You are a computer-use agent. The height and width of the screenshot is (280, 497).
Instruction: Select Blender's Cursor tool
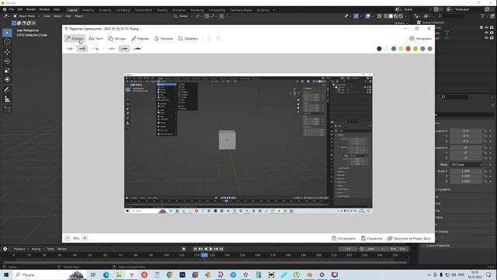7,42
